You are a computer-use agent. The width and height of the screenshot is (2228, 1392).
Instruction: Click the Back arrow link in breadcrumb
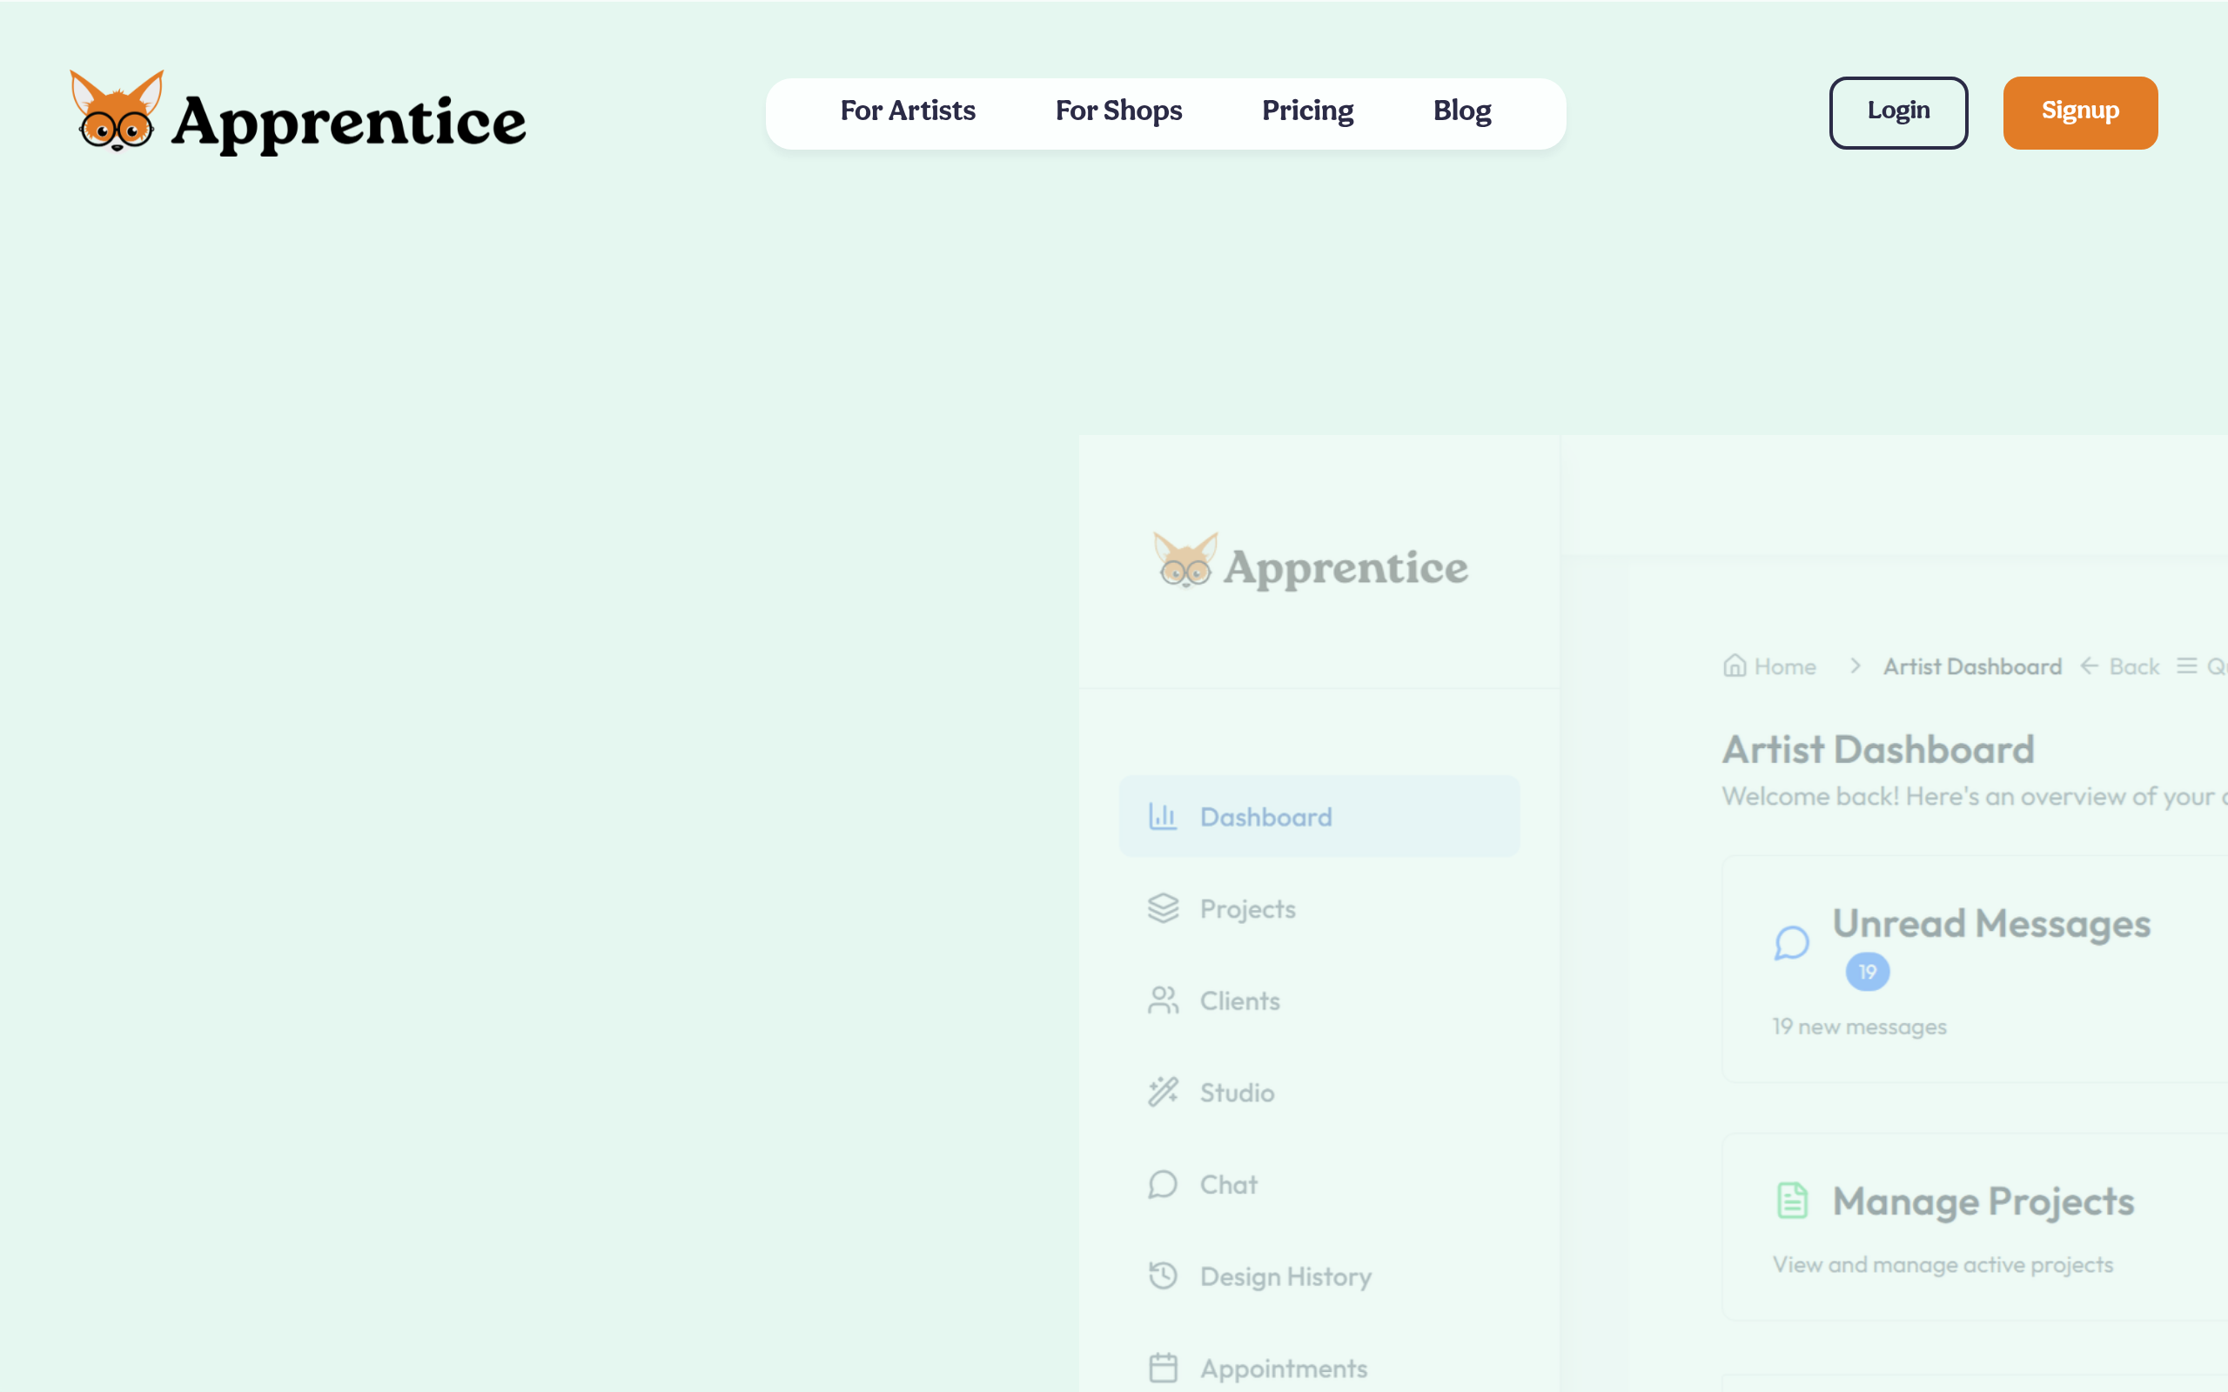tap(2120, 666)
